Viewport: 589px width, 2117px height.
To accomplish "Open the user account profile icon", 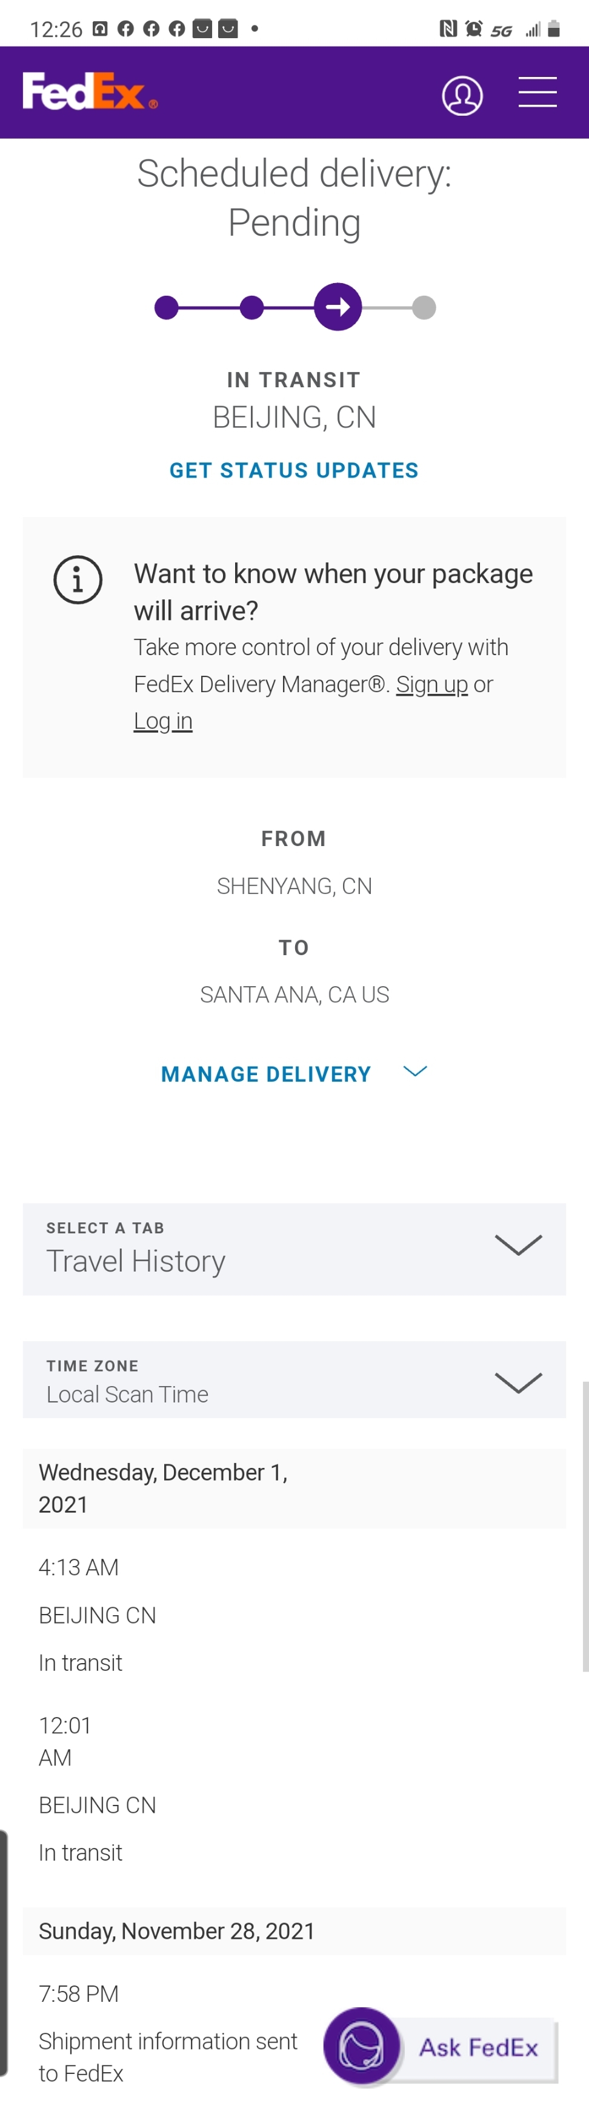I will tap(462, 95).
